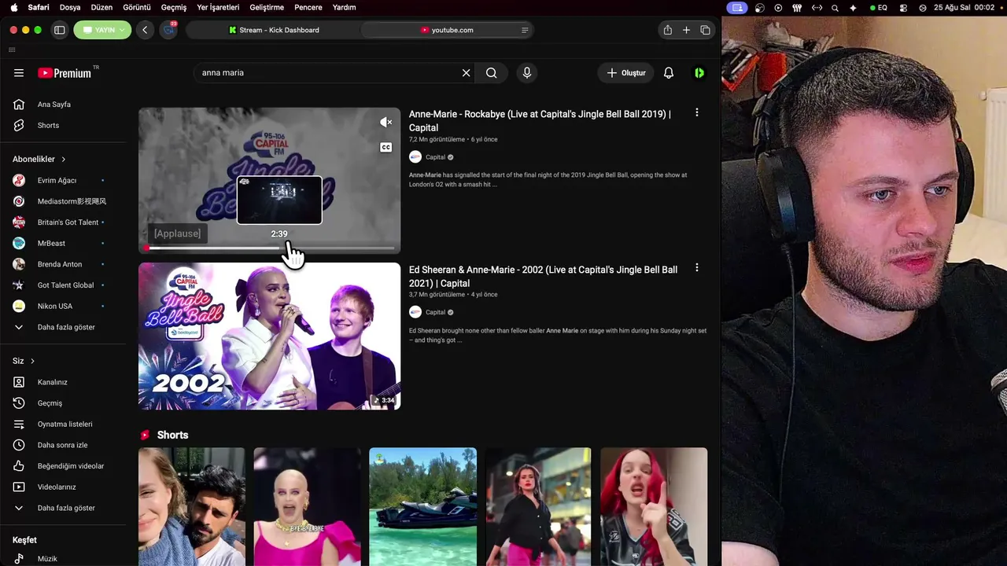
Task: Open the Yer İşaretleri menu
Action: [x=218, y=7]
